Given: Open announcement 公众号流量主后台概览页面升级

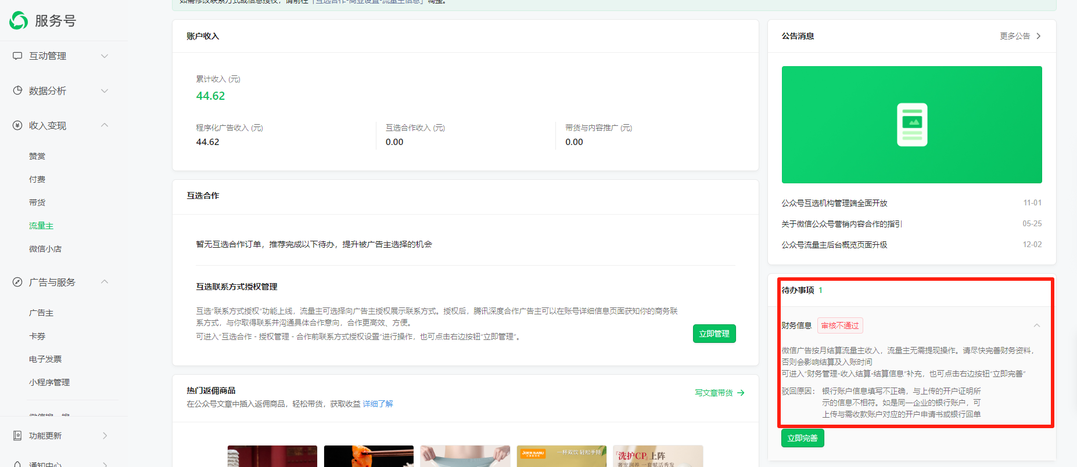Looking at the screenshot, I should [x=834, y=245].
